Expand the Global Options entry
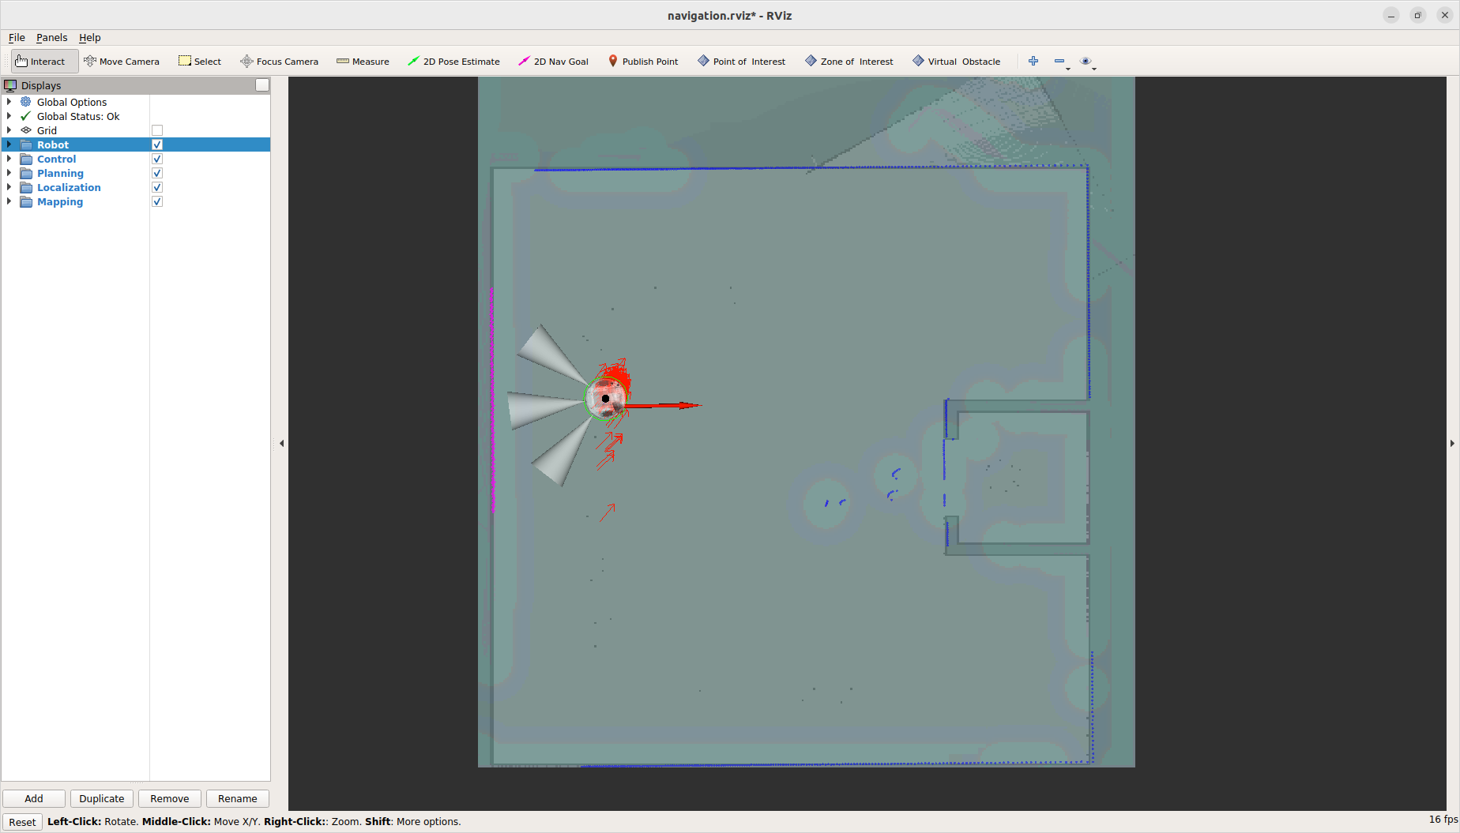The width and height of the screenshot is (1460, 833). click(x=8, y=101)
